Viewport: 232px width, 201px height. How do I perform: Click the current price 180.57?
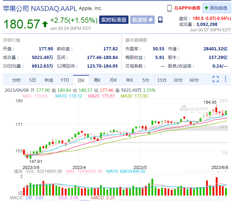pyautogui.click(x=22, y=24)
